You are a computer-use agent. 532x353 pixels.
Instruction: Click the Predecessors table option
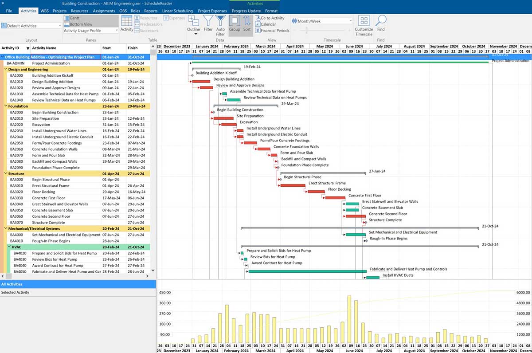pos(148,24)
